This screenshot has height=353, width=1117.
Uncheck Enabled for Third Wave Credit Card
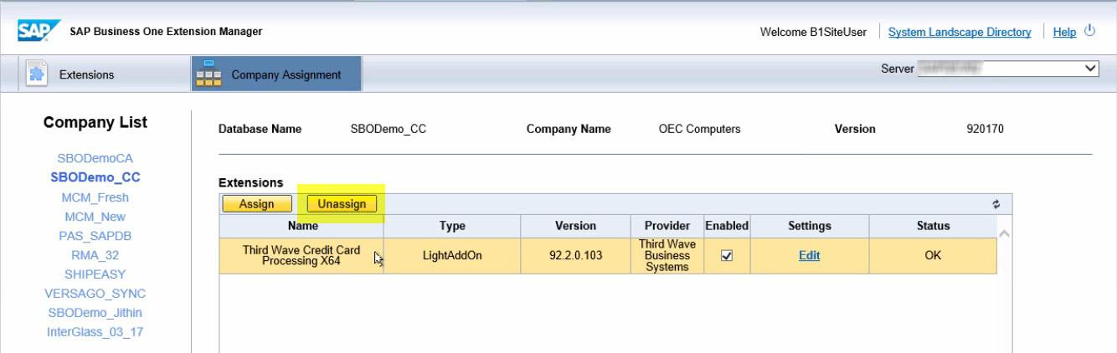pyautogui.click(x=727, y=256)
